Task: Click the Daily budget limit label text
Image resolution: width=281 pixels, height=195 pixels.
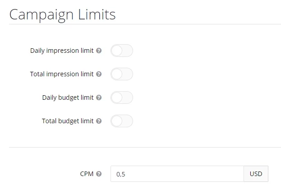Action: point(68,98)
